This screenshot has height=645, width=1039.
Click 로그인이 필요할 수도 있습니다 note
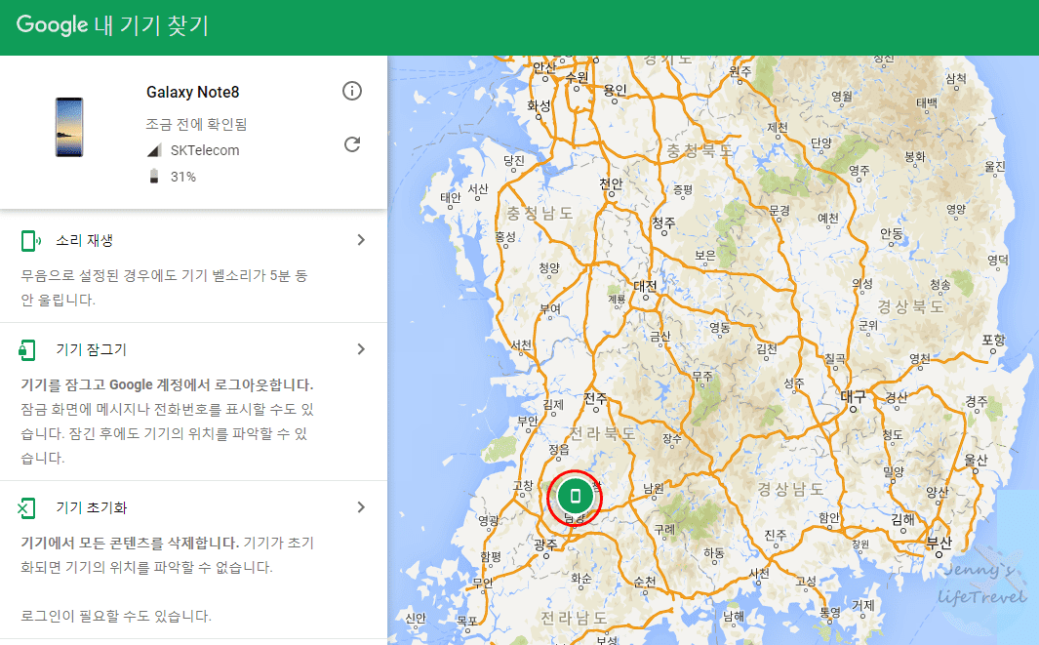coord(116,616)
